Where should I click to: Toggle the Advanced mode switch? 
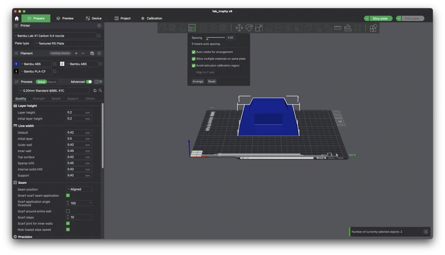click(89, 82)
